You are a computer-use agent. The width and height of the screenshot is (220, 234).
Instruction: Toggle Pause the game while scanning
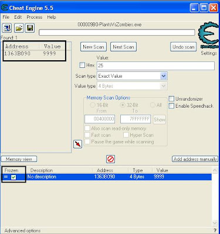point(87,142)
